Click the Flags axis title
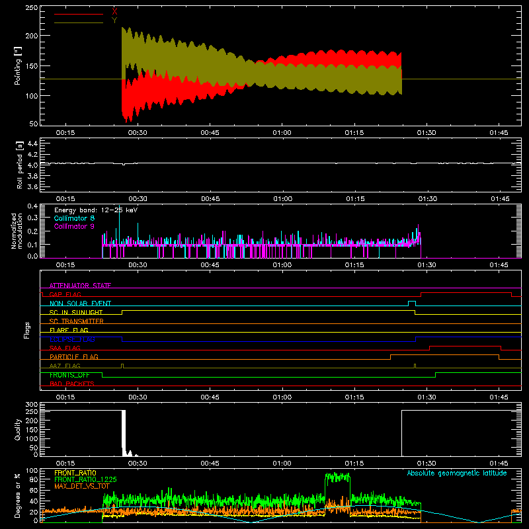Image resolution: width=529 pixels, height=529 pixels. (x=27, y=330)
